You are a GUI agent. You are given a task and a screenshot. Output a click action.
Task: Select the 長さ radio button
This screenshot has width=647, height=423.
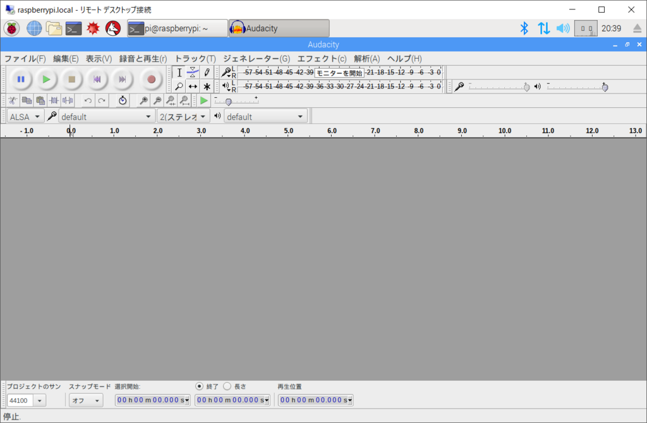click(227, 386)
